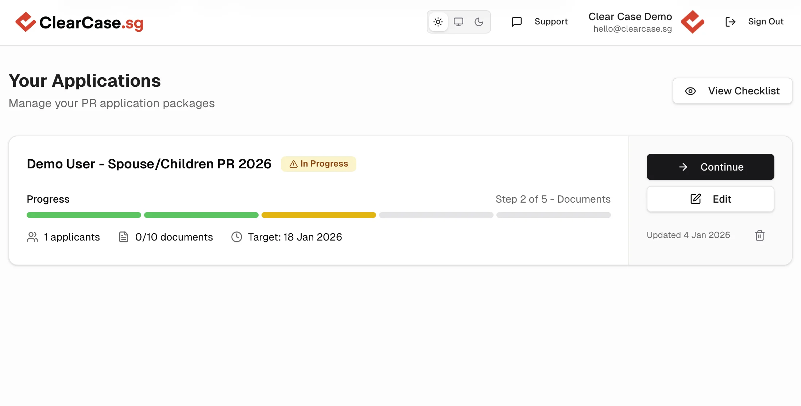
Task: Select system theme monitor icon
Action: (x=458, y=22)
